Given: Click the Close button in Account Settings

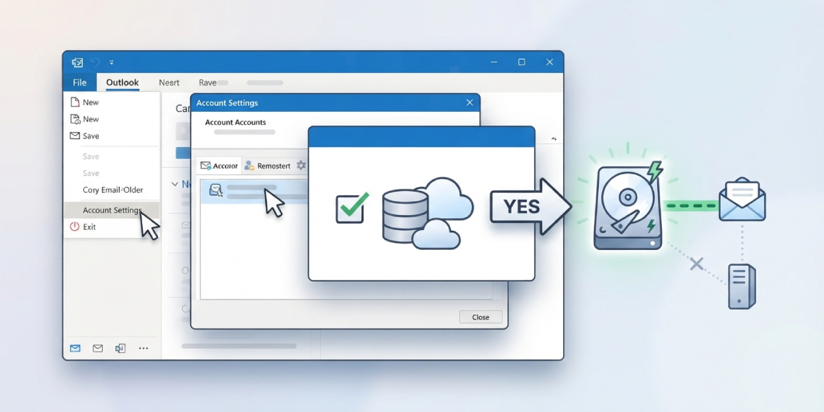Looking at the screenshot, I should point(481,317).
